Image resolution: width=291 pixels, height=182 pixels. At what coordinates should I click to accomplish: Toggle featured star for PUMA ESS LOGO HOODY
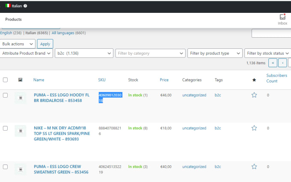[x=254, y=95]
